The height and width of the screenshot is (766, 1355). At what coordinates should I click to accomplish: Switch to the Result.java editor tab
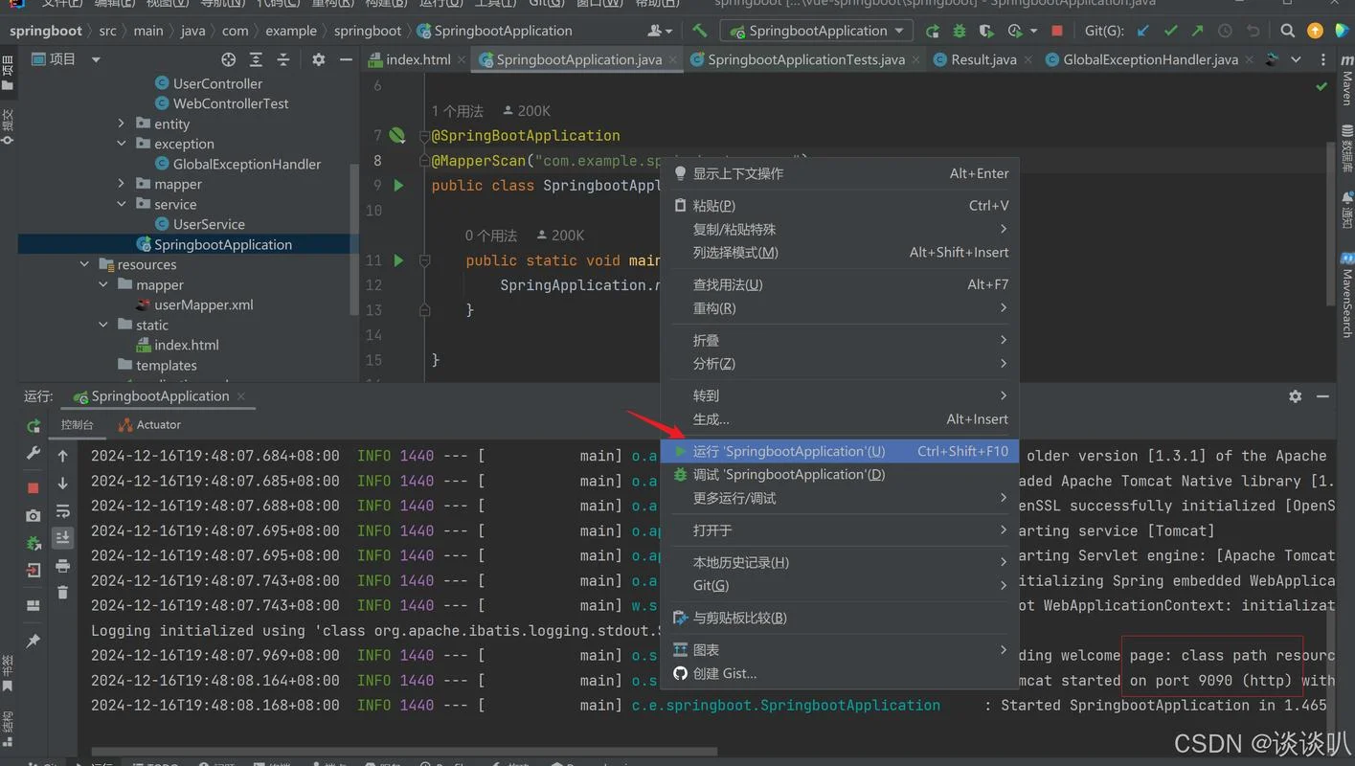[975, 59]
